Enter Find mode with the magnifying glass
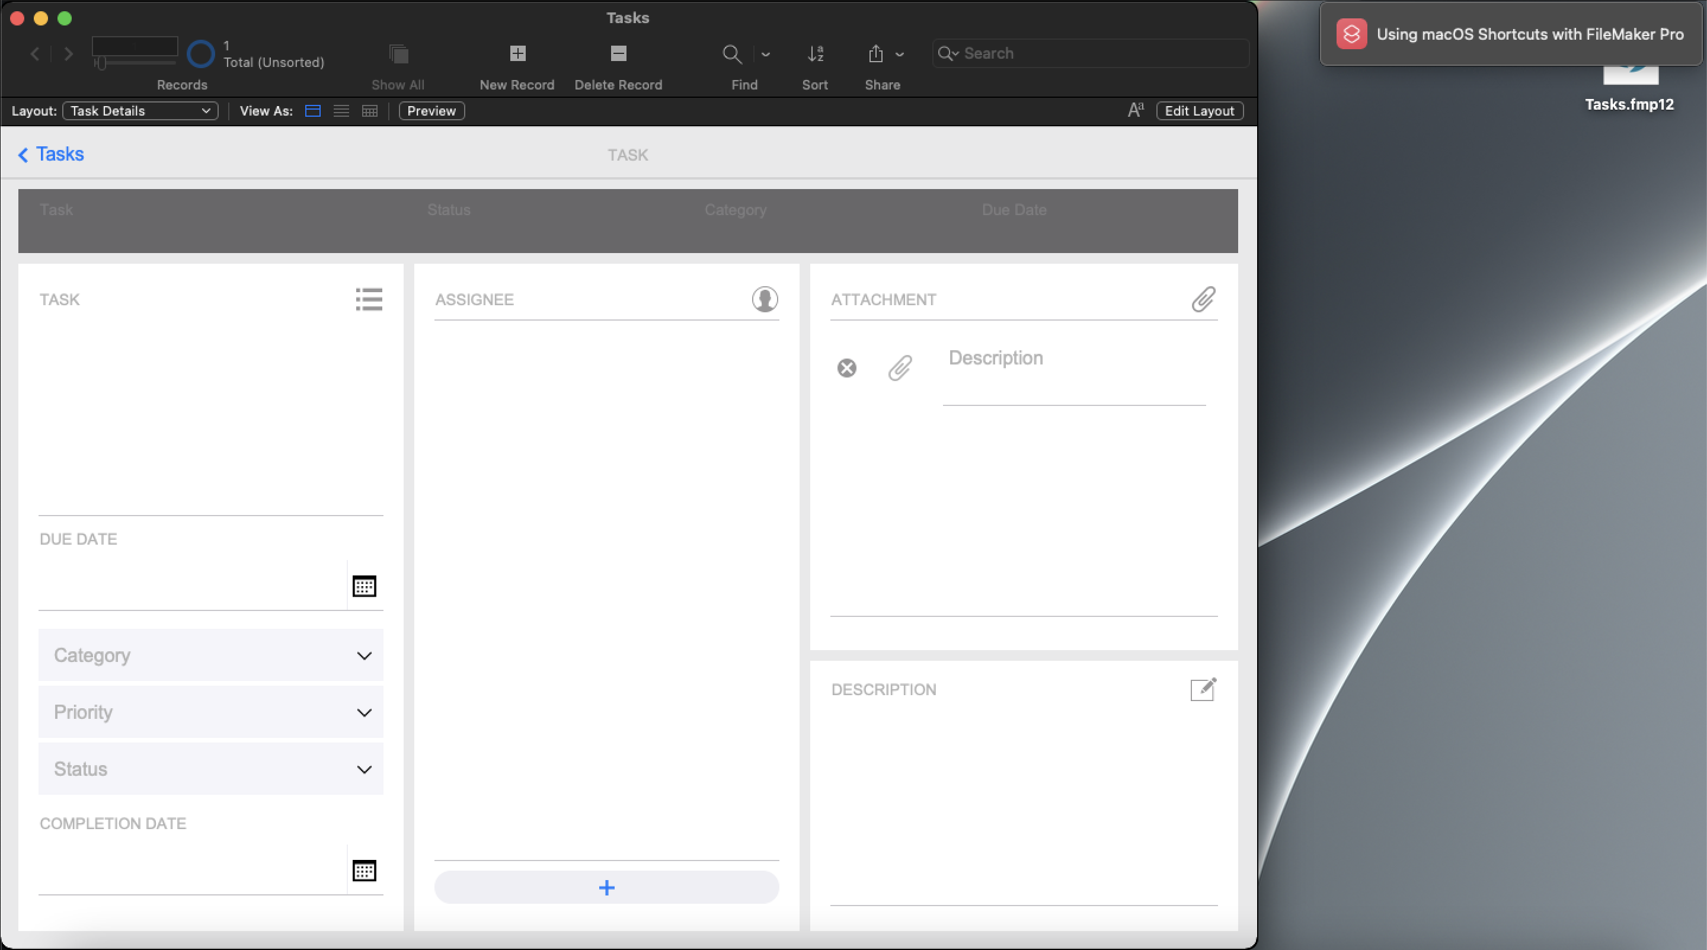The height and width of the screenshot is (950, 1707). [731, 55]
